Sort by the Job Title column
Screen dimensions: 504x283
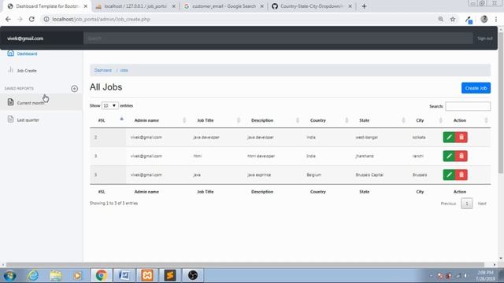[215, 120]
